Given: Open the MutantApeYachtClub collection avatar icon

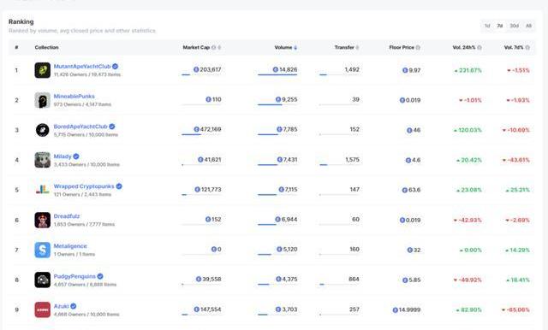Looking at the screenshot, I should point(42,70).
